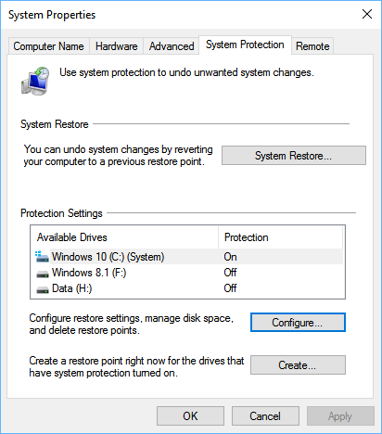Select the Remote tab
The height and width of the screenshot is (434, 382).
click(x=312, y=46)
